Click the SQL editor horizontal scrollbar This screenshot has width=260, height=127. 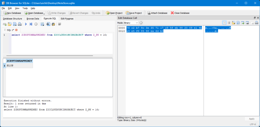click(50, 56)
